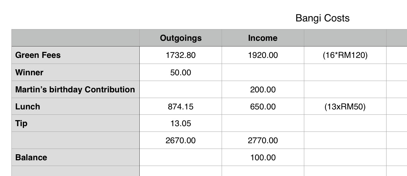Click the 200.00 contribution income cell
This screenshot has height=176, width=407.
point(263,89)
